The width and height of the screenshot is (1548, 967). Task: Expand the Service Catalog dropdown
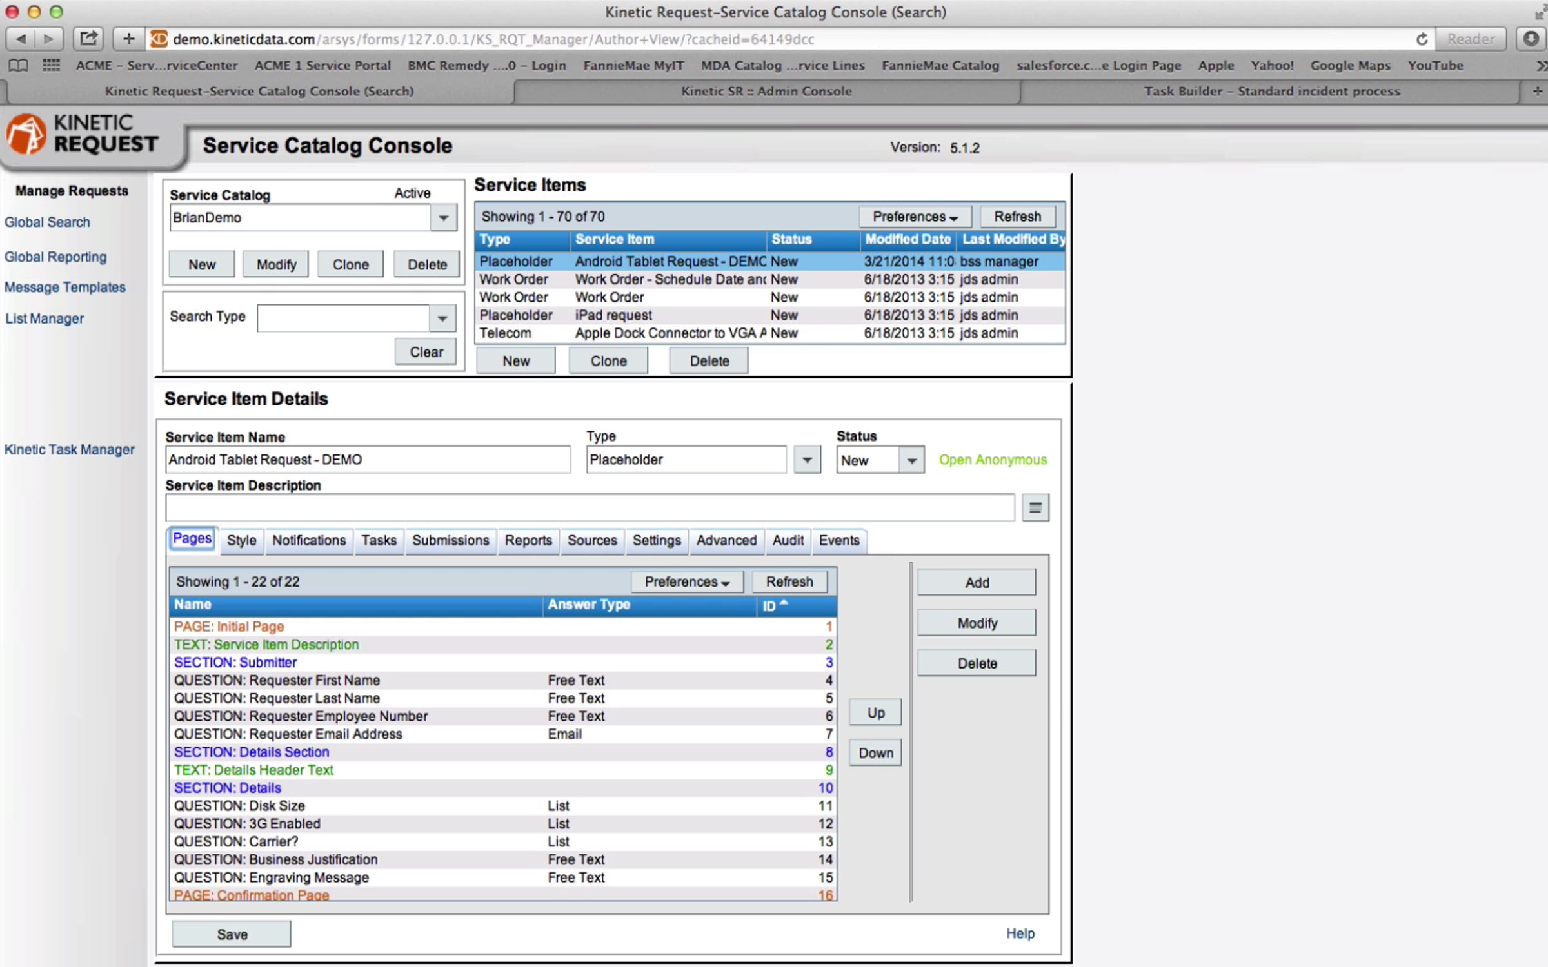pos(443,218)
